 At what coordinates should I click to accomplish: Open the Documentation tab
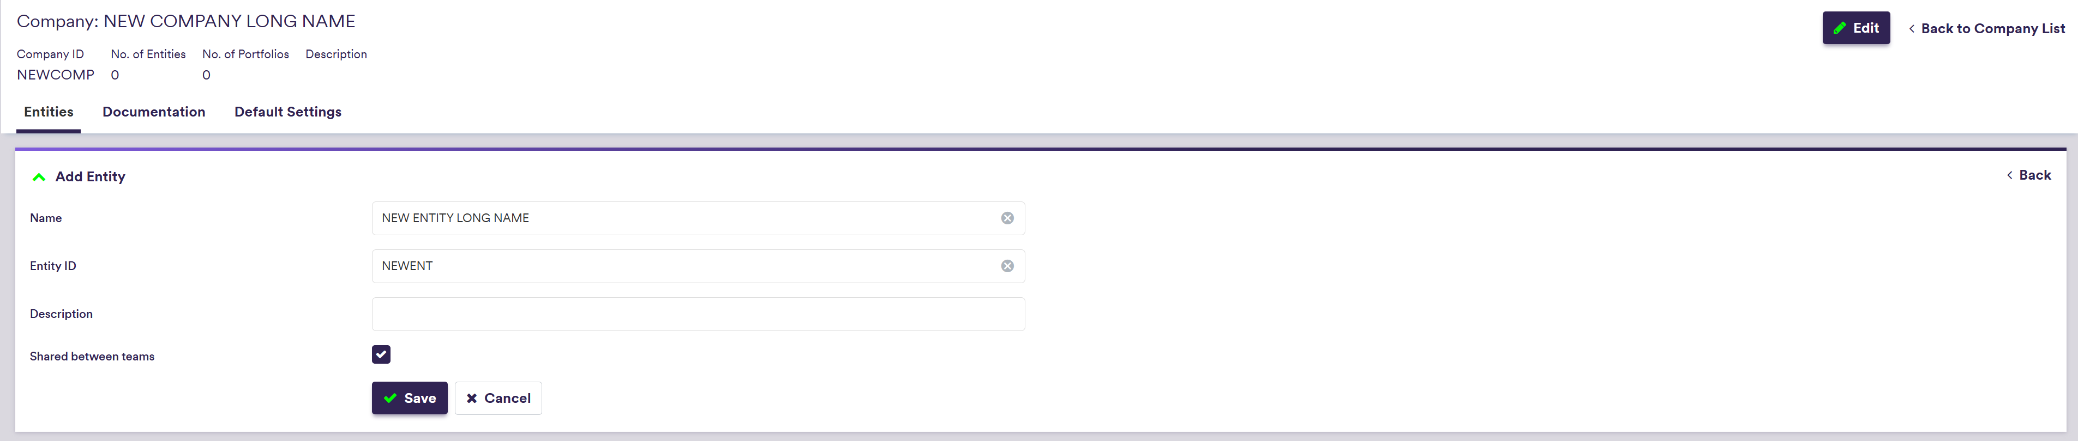(x=153, y=112)
